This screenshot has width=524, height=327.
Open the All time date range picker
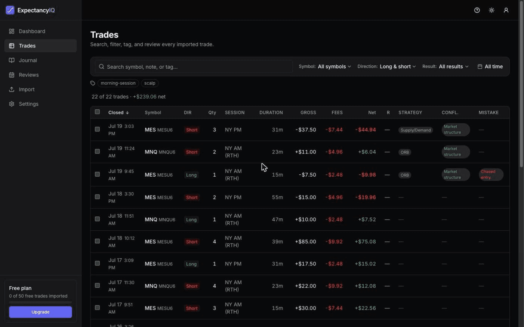(x=490, y=67)
